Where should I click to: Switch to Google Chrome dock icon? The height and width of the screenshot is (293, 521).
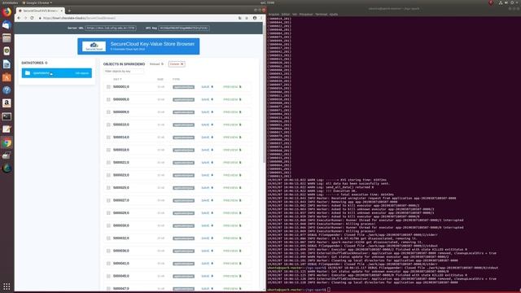pos(7,142)
